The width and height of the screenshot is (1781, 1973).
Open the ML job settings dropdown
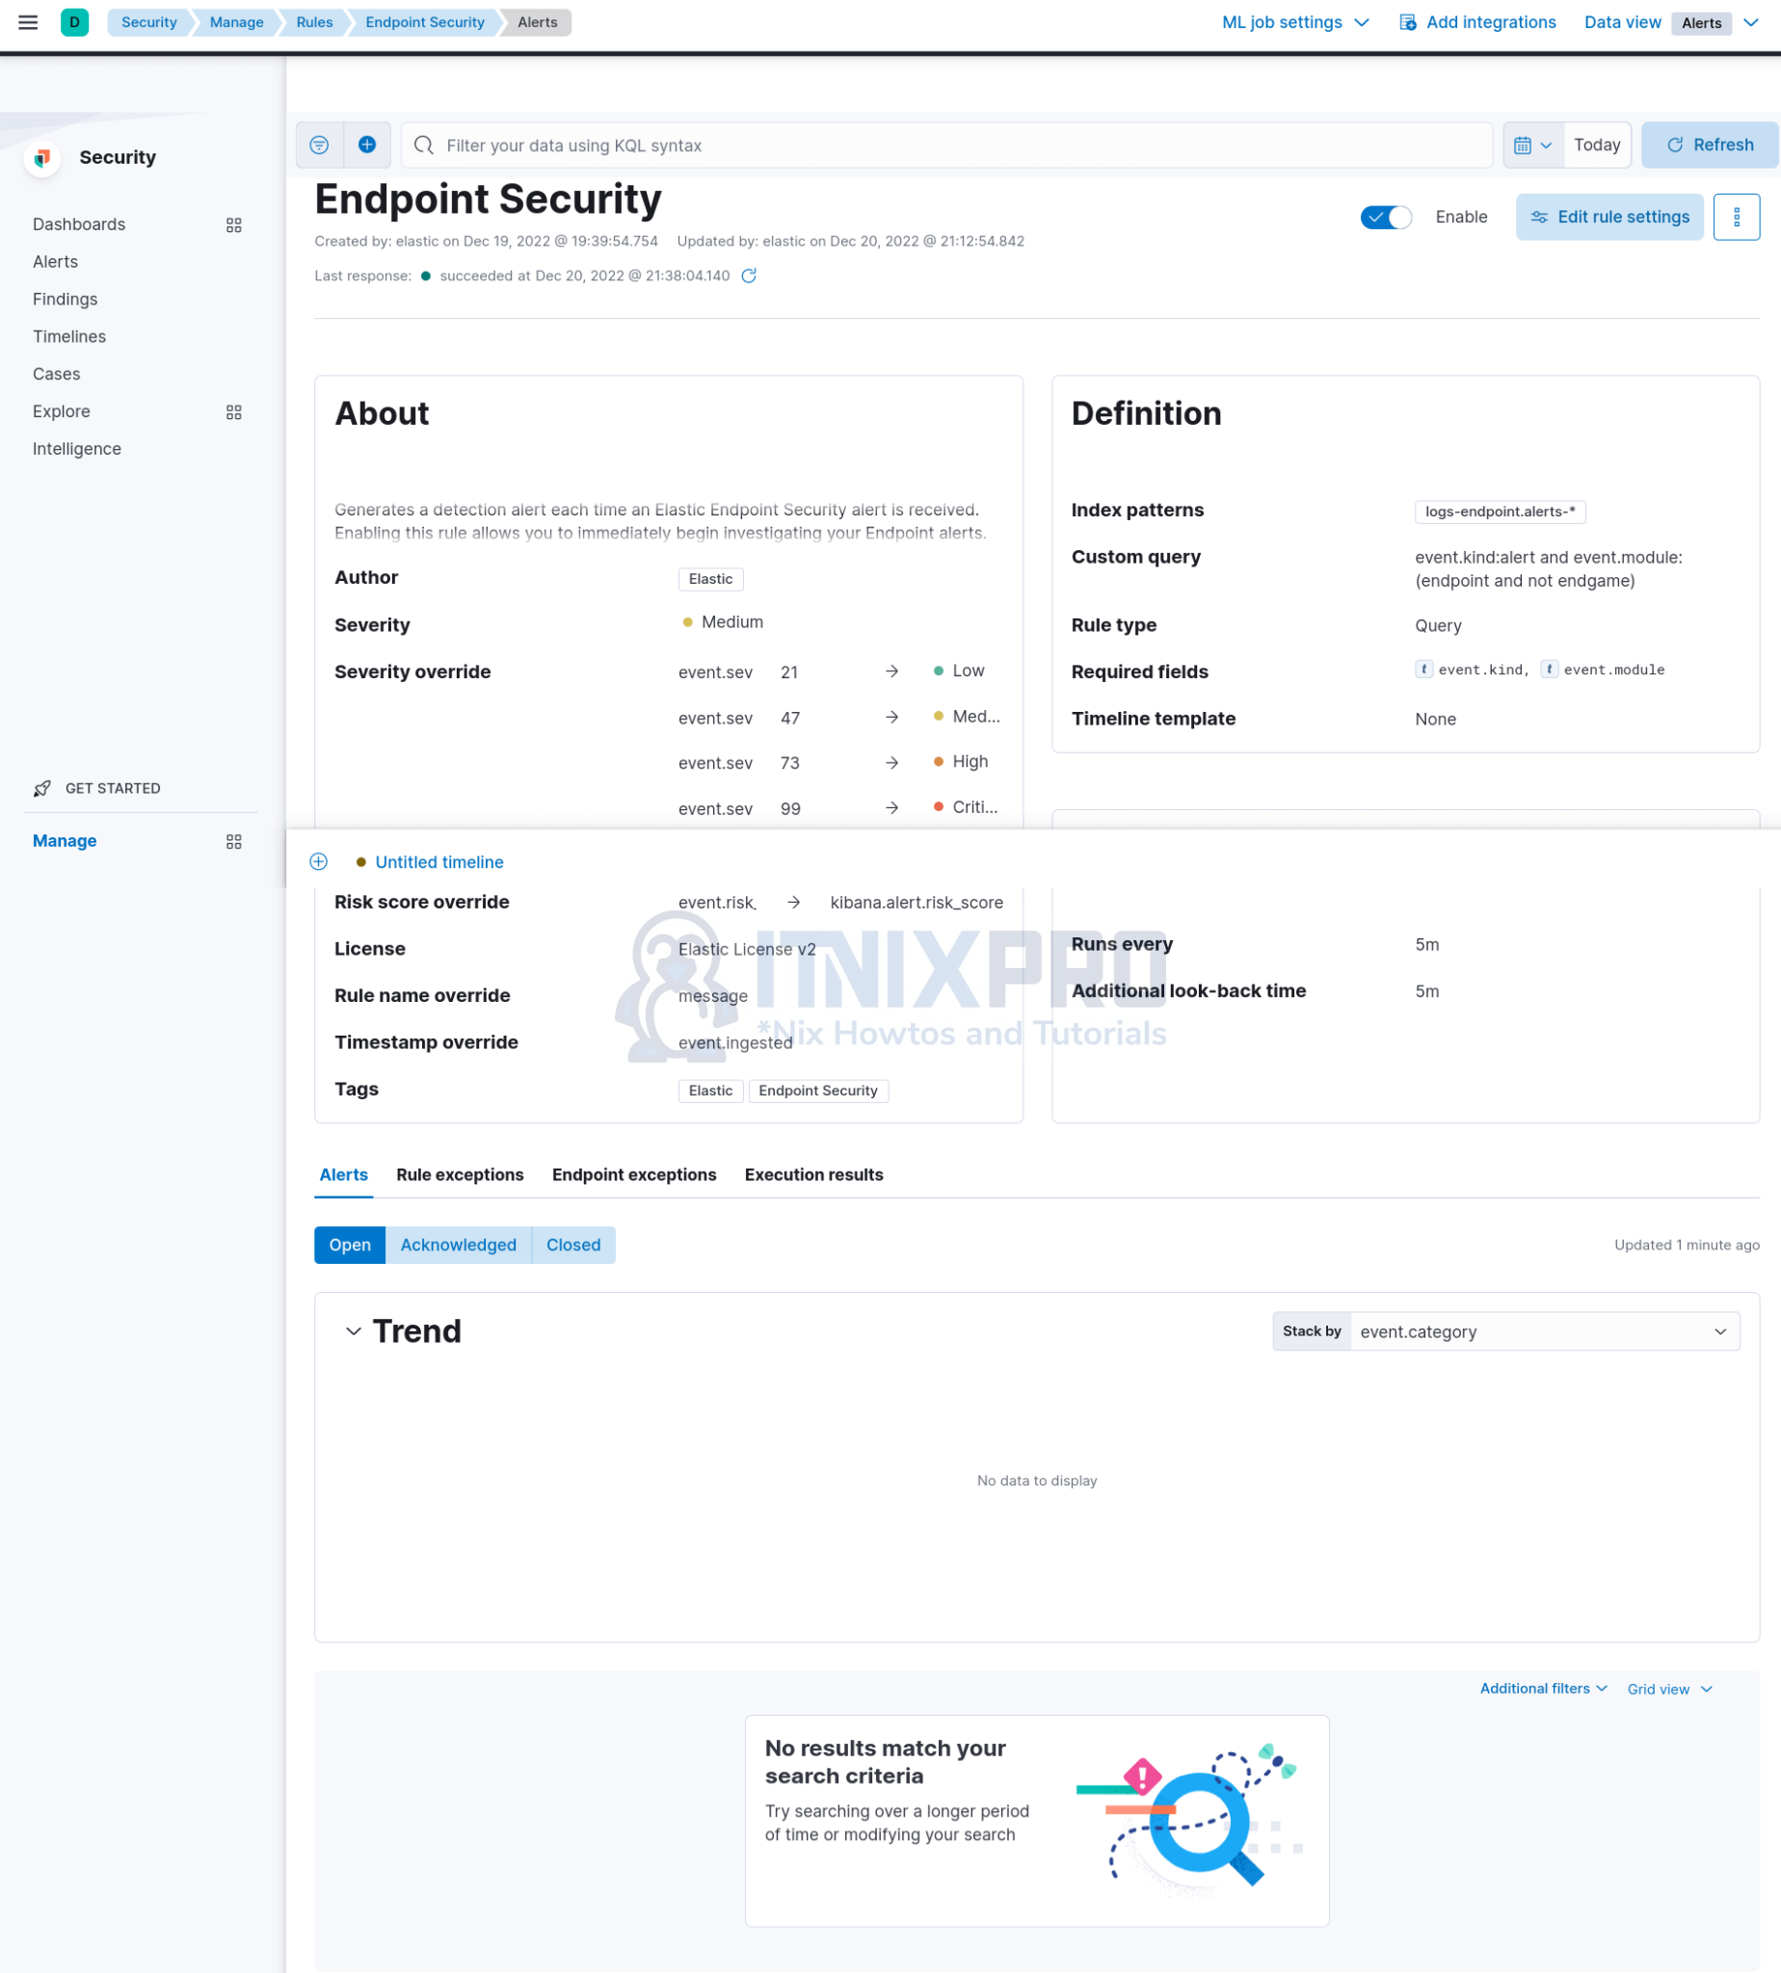pyautogui.click(x=1293, y=21)
